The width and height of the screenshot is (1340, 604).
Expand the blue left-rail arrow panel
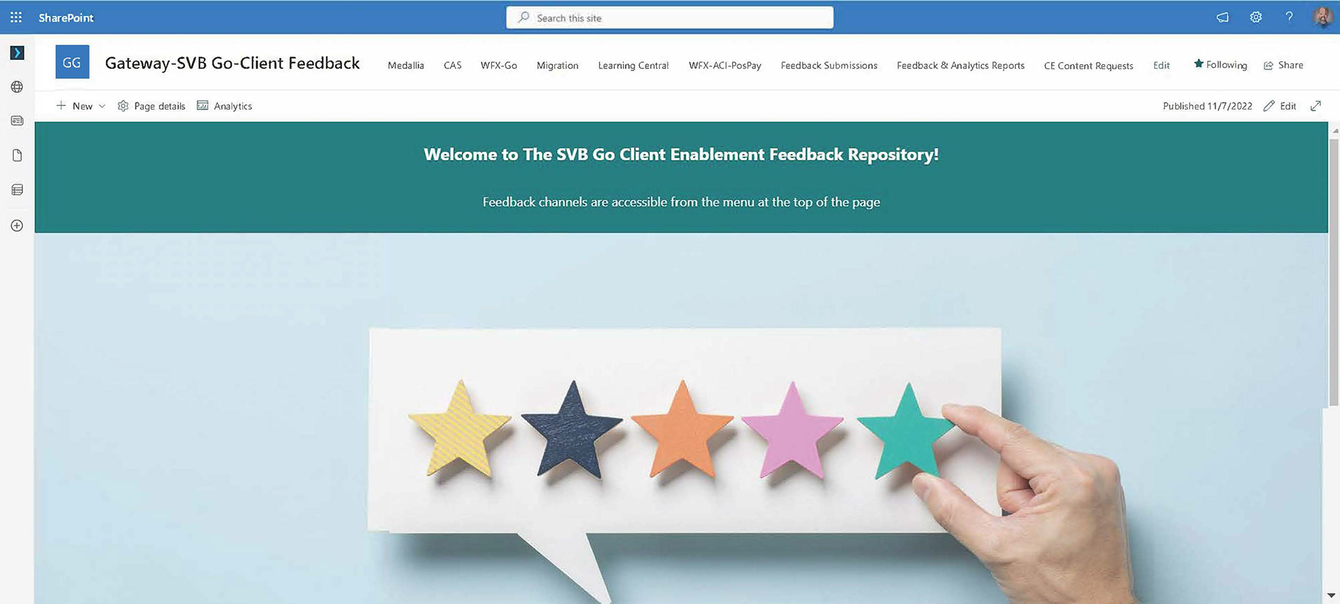coord(17,53)
